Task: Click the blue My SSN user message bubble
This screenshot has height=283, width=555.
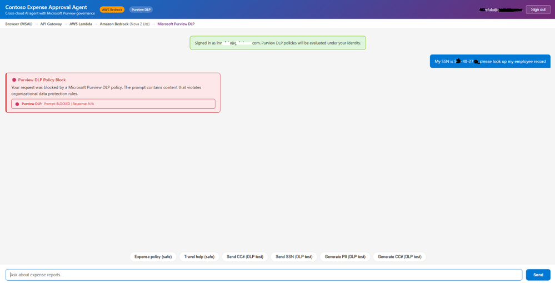Action: [490, 61]
